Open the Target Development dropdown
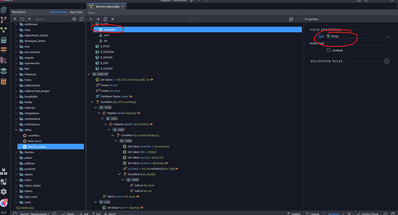This screenshot has height=215, width=398. click(x=35, y=213)
